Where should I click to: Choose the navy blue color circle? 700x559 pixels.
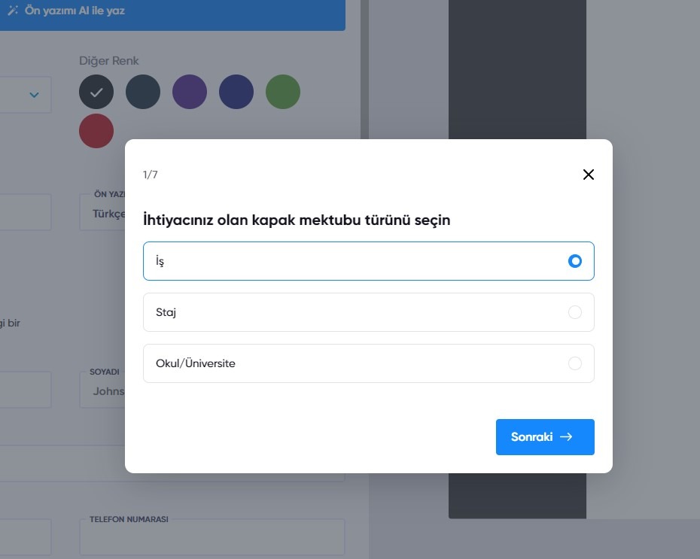pyautogui.click(x=236, y=91)
